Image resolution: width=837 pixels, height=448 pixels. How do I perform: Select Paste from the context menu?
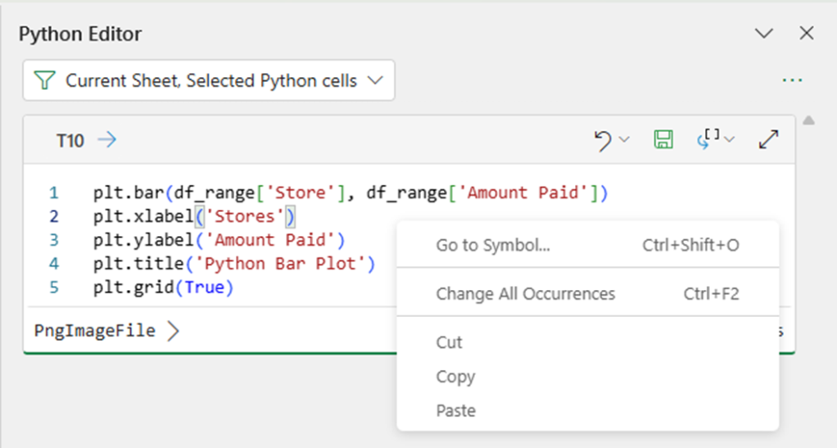click(455, 410)
